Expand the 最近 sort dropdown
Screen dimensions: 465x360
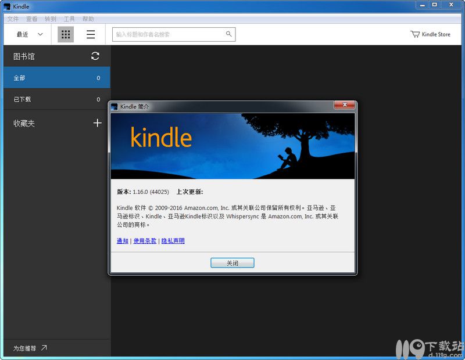pyautogui.click(x=30, y=34)
